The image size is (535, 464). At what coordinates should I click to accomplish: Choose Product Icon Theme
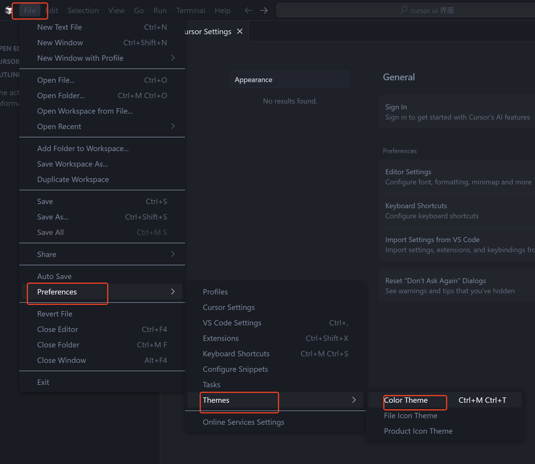[445, 431]
